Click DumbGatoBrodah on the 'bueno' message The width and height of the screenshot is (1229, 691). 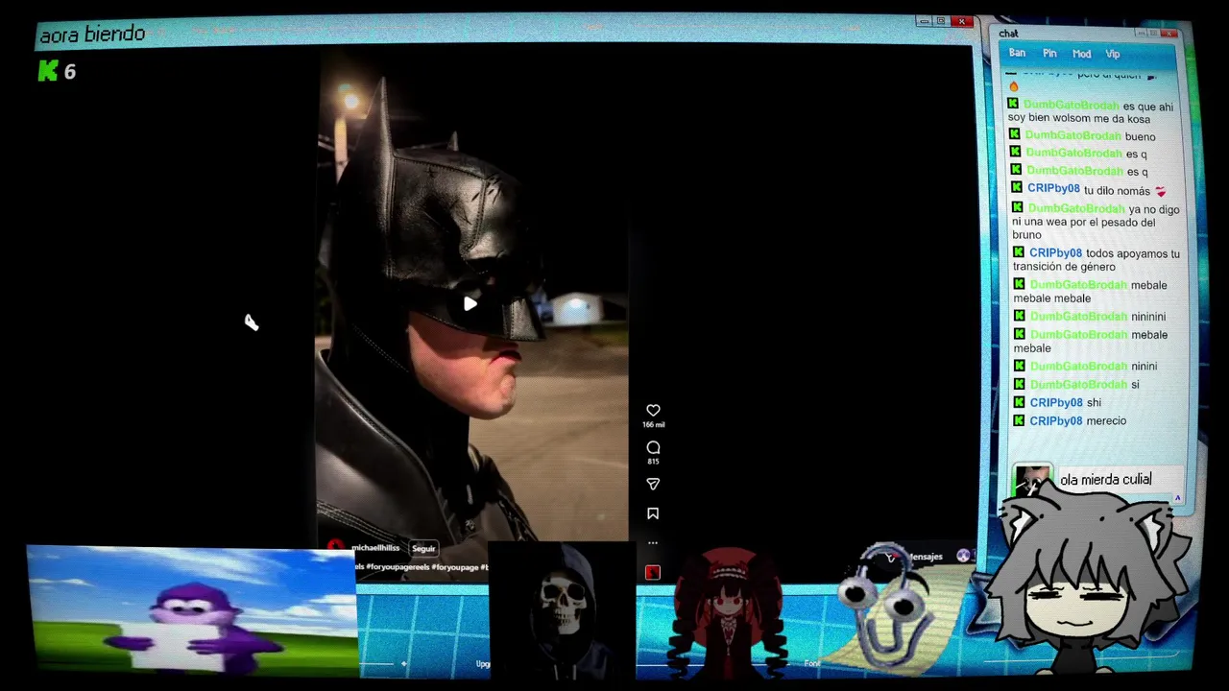click(x=1072, y=136)
